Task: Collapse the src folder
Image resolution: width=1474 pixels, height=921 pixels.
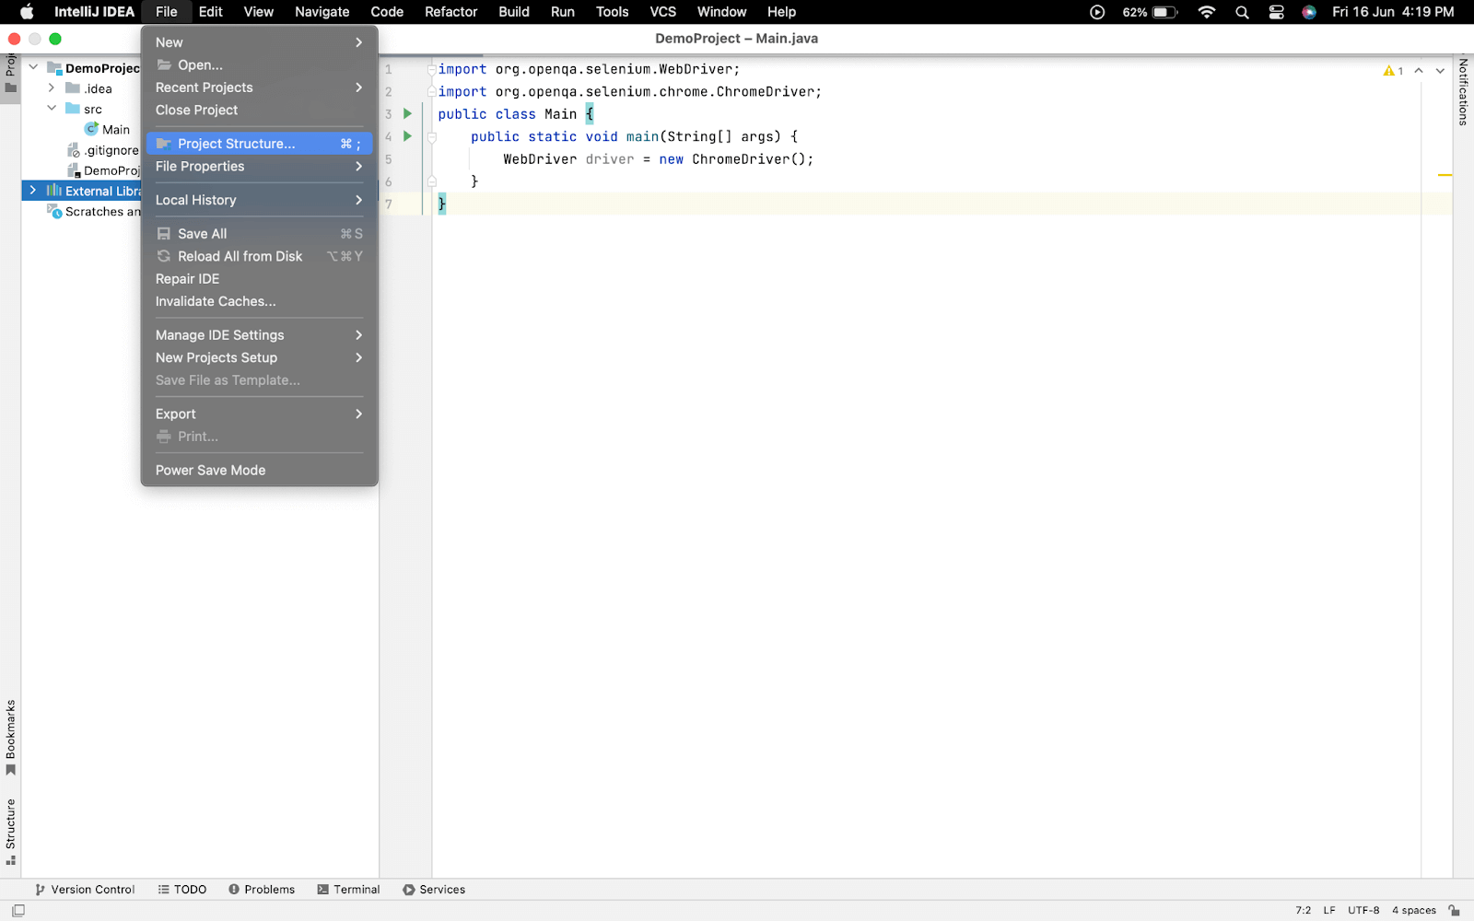Action: pos(53,108)
